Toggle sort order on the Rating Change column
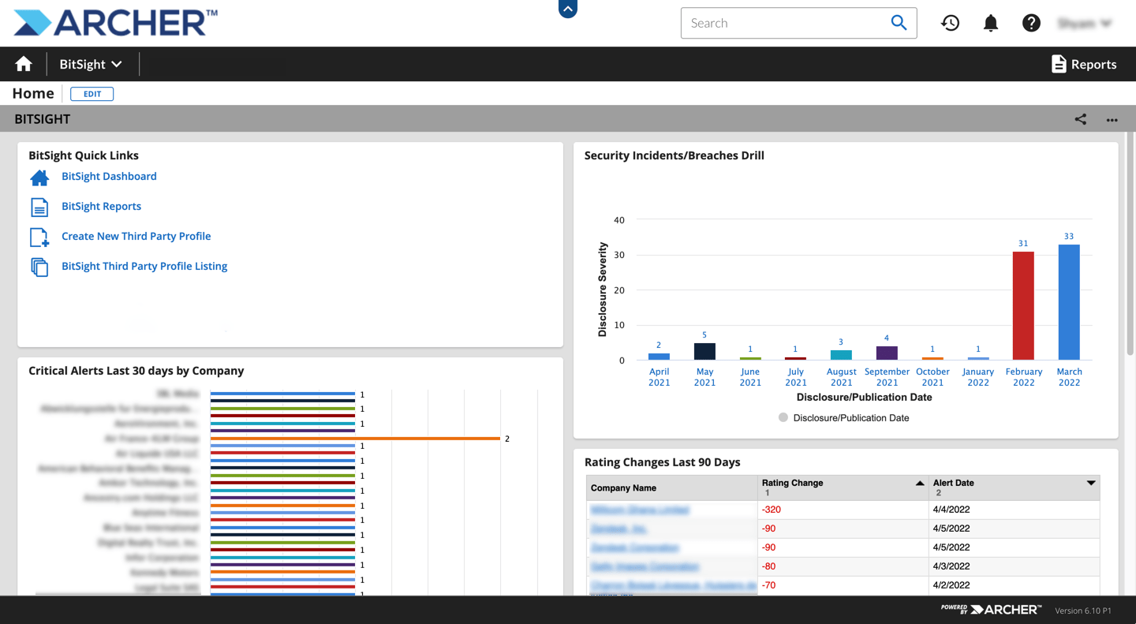 click(918, 482)
